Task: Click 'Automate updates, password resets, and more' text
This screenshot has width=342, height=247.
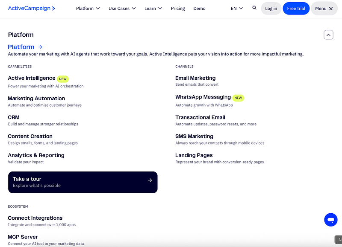Action: 216,124
